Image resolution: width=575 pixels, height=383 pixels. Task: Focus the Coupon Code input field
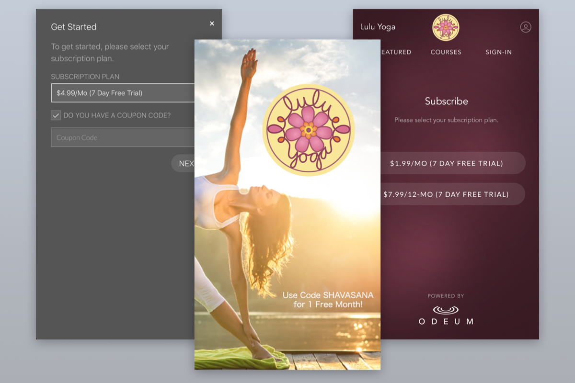(x=123, y=137)
